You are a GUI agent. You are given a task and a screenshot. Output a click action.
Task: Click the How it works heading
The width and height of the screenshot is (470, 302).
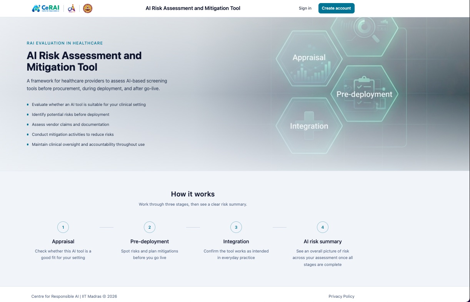click(x=193, y=194)
